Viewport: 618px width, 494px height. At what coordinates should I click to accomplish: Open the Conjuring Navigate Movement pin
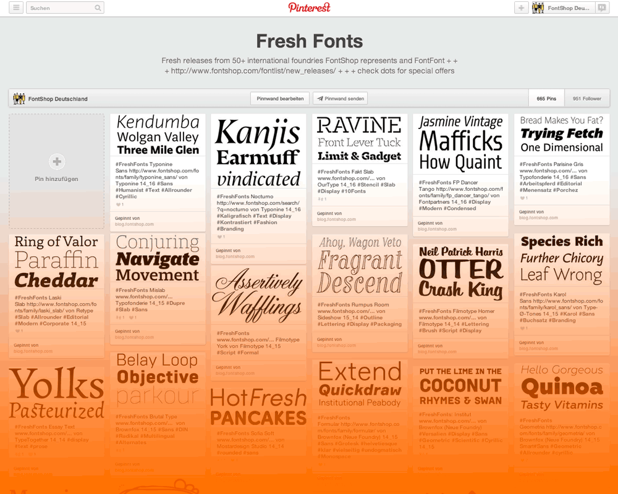tap(158, 257)
